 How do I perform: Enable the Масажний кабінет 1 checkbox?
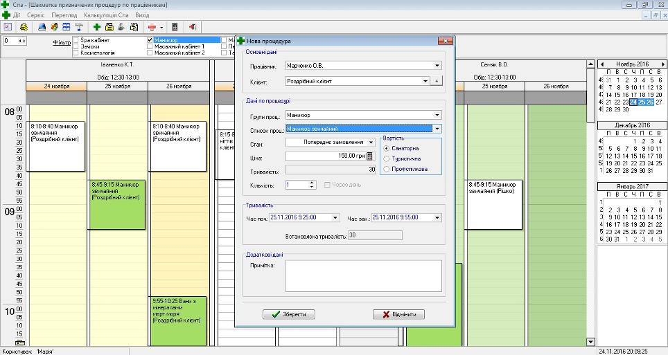150,46
